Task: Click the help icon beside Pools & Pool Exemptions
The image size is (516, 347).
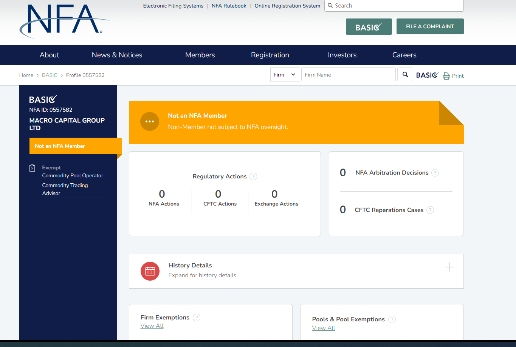Action: (392, 319)
